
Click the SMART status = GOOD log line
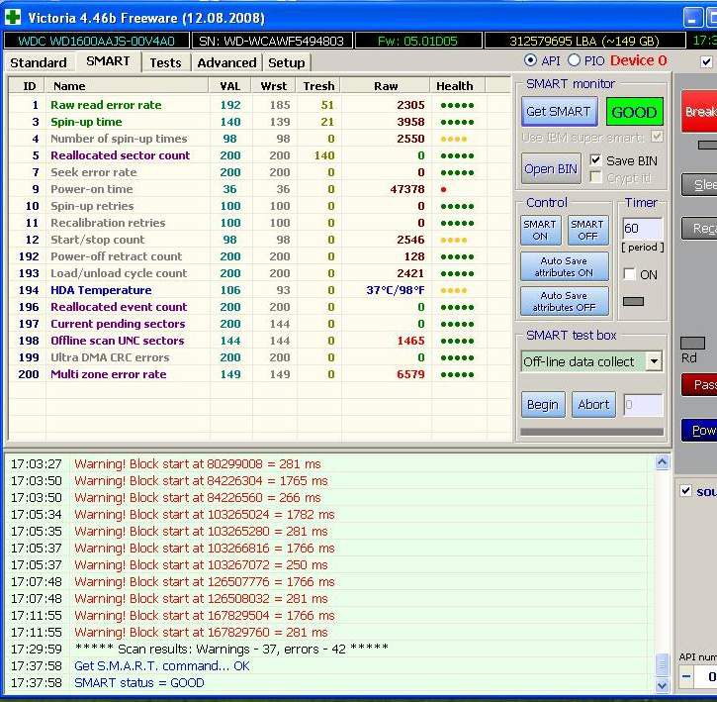(139, 683)
